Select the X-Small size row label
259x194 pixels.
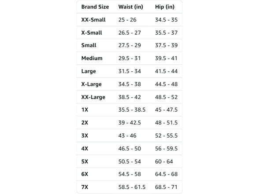92,33
